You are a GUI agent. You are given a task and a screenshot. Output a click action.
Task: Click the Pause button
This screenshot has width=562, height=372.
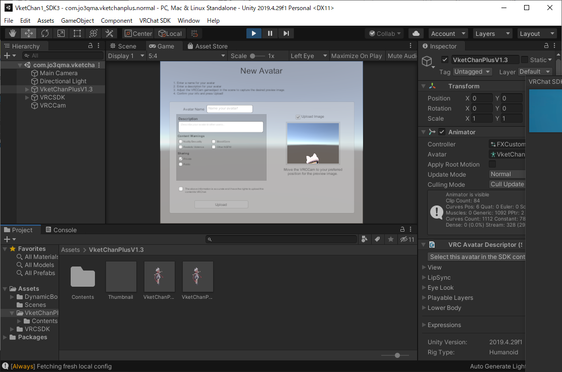click(270, 33)
